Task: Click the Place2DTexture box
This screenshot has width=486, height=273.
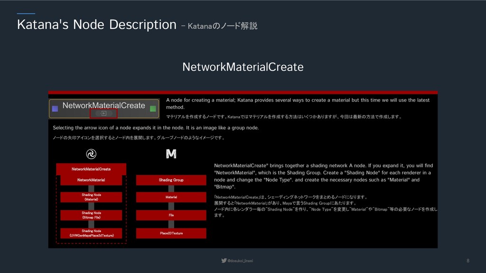Action: pos(171,233)
